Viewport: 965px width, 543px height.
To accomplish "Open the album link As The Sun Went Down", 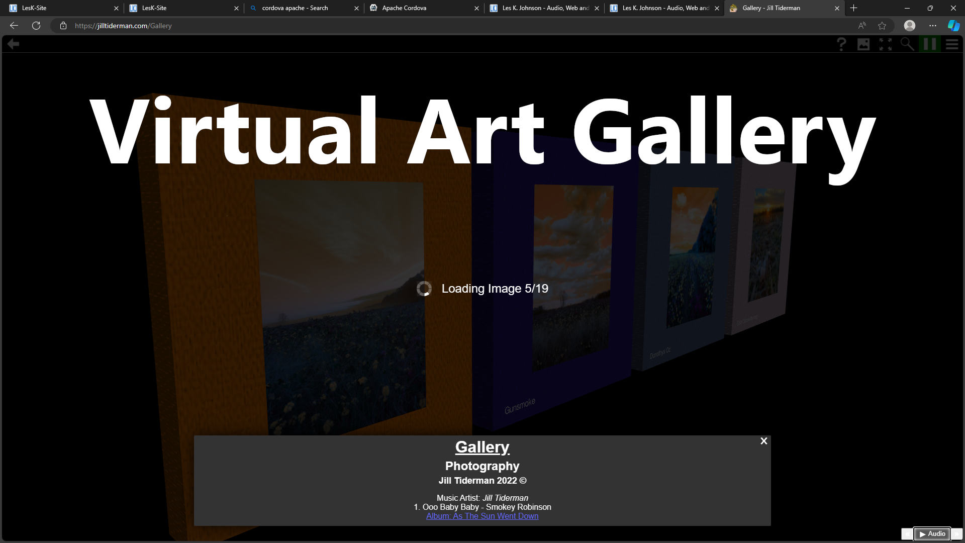I will coord(482,516).
